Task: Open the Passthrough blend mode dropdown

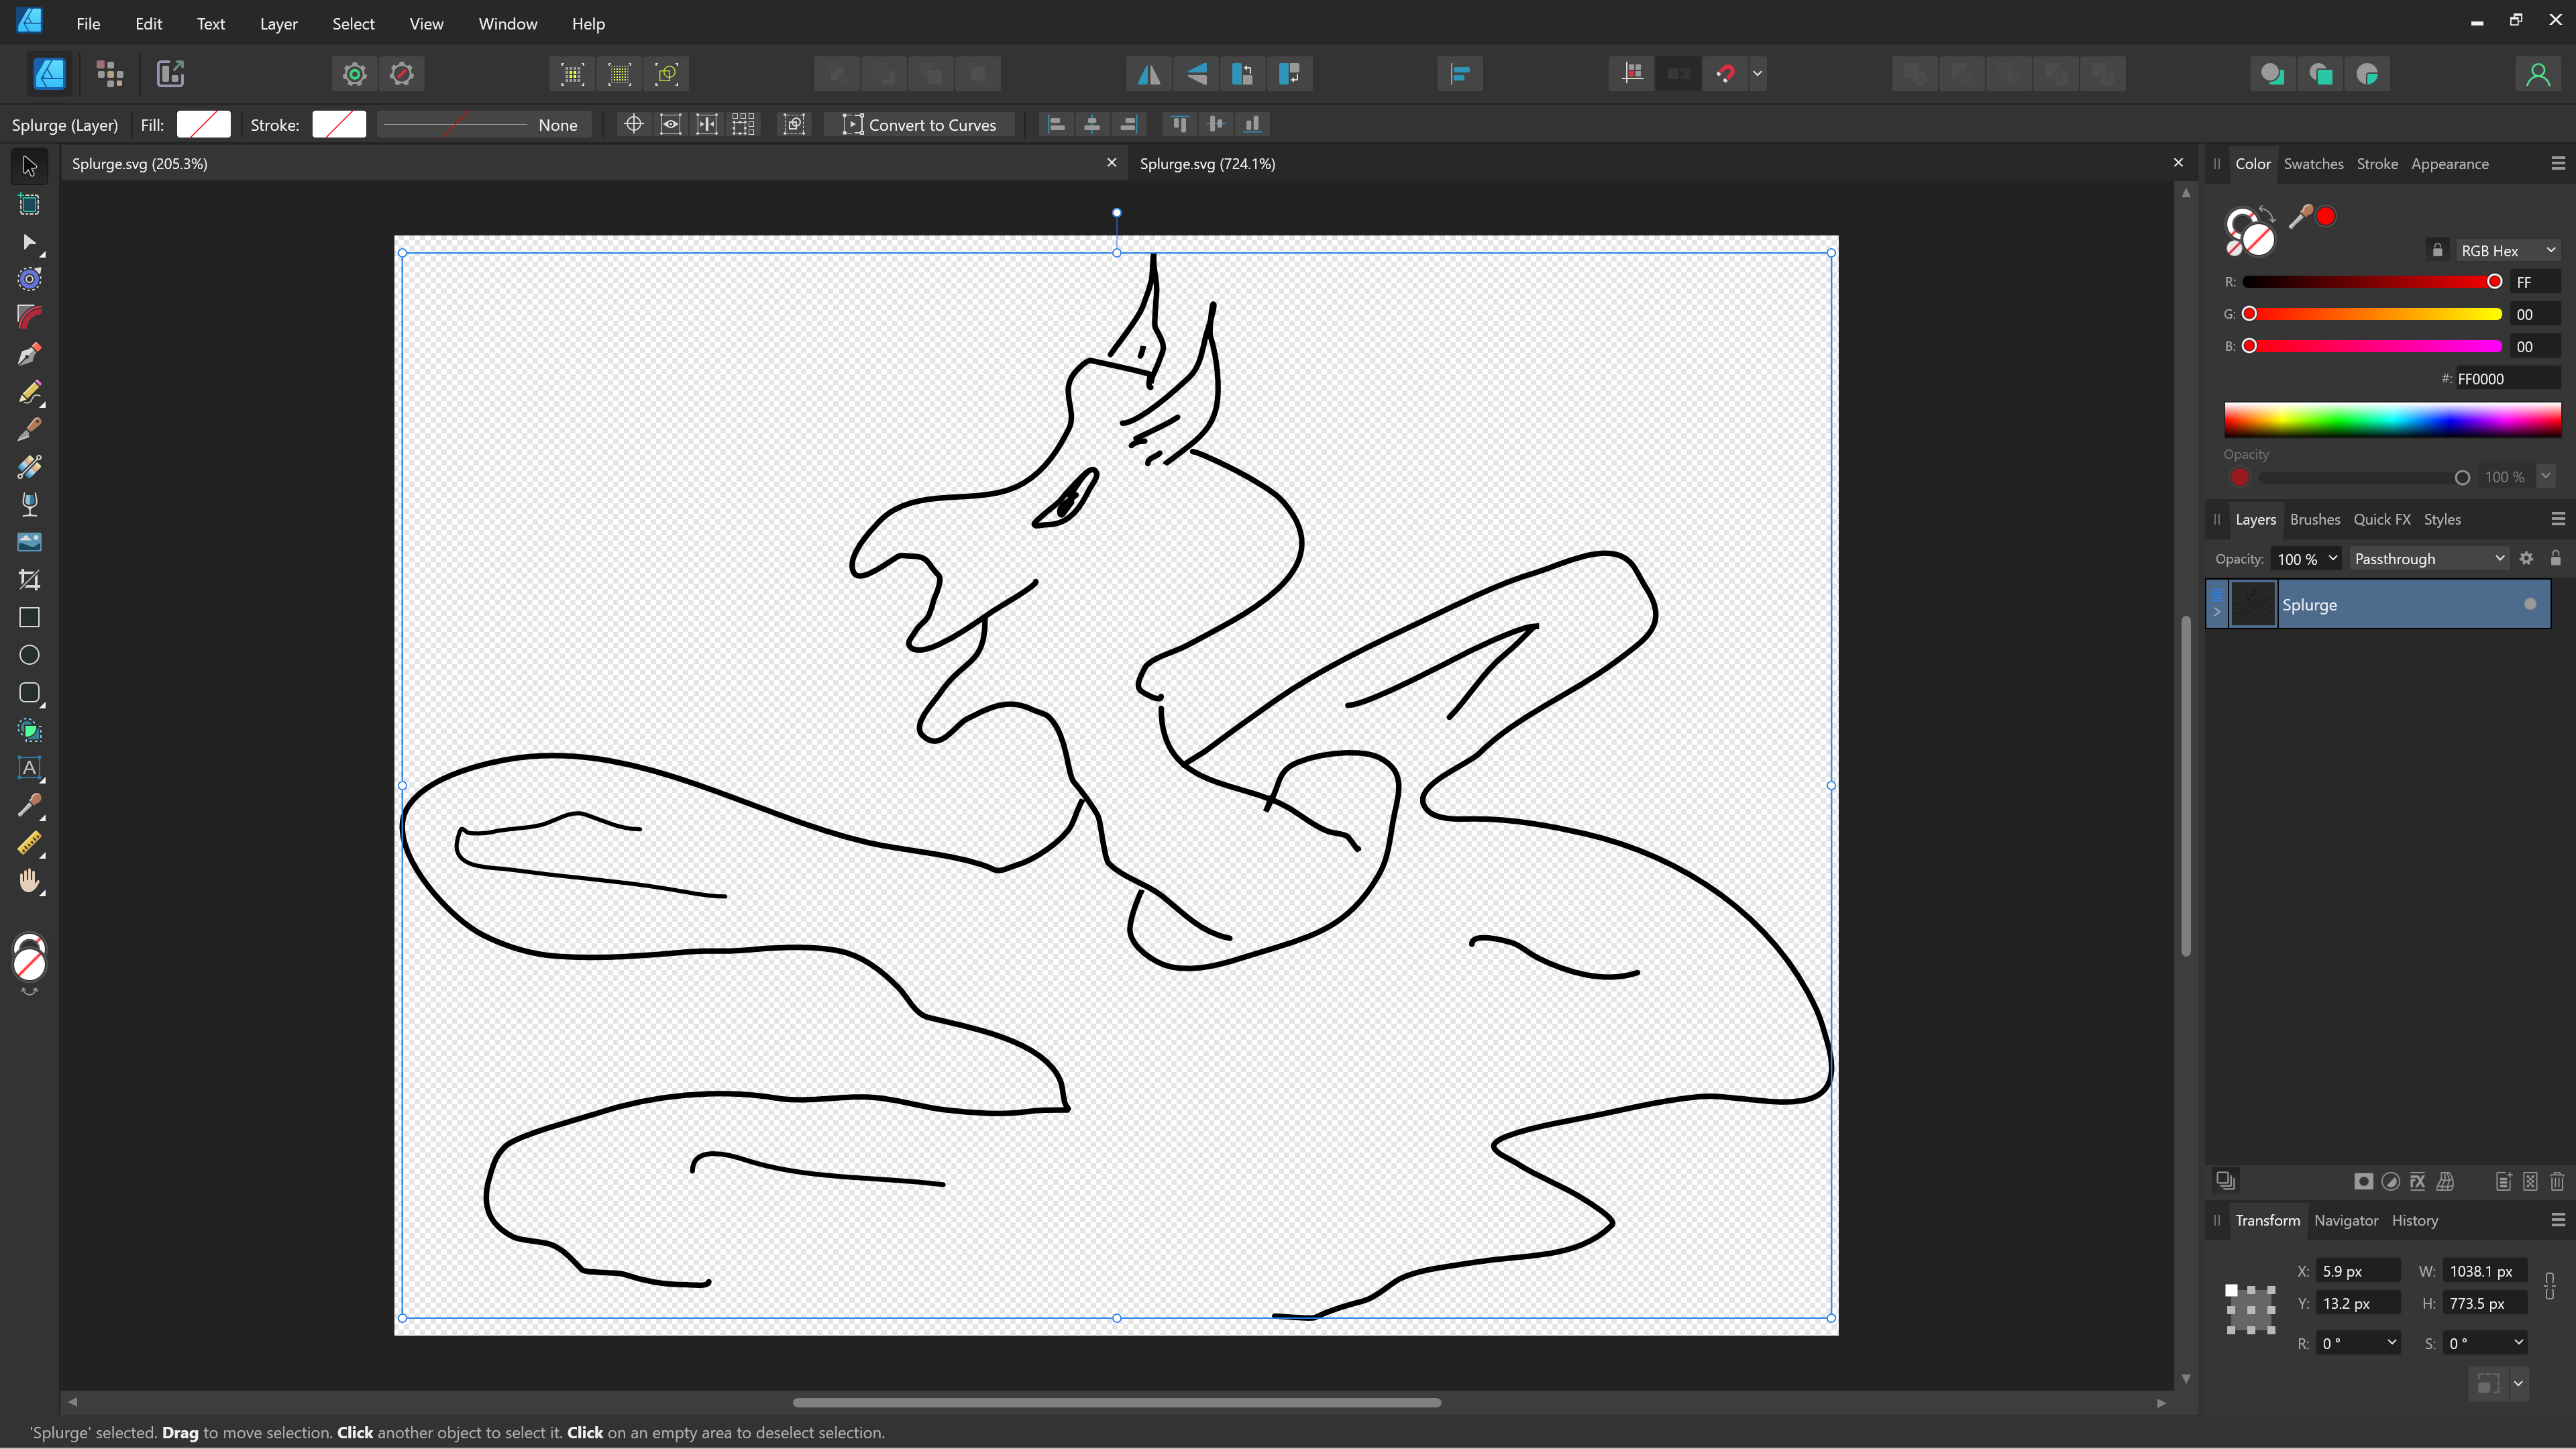Action: [x=2429, y=559]
